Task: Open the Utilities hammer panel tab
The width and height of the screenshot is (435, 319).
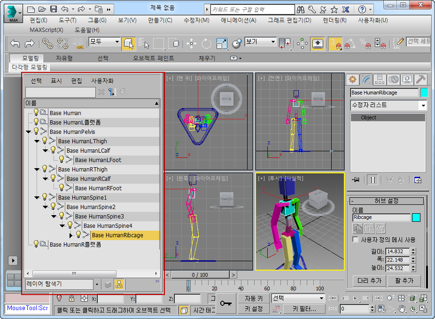Action: pos(421,79)
